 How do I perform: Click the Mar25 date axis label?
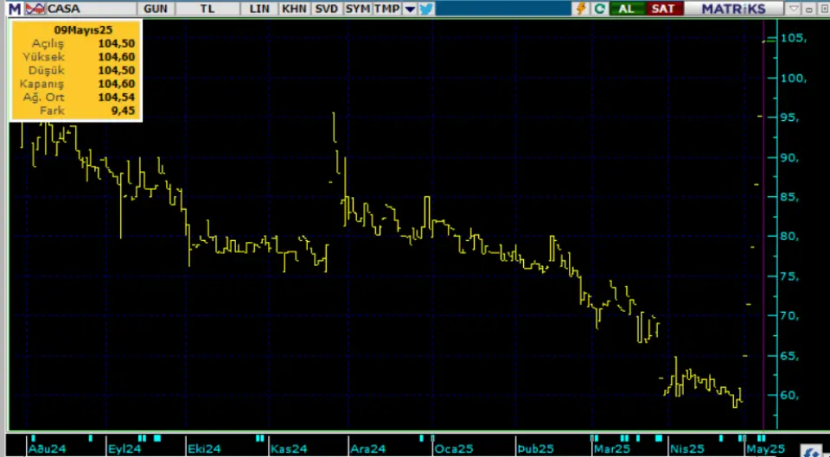point(612,449)
